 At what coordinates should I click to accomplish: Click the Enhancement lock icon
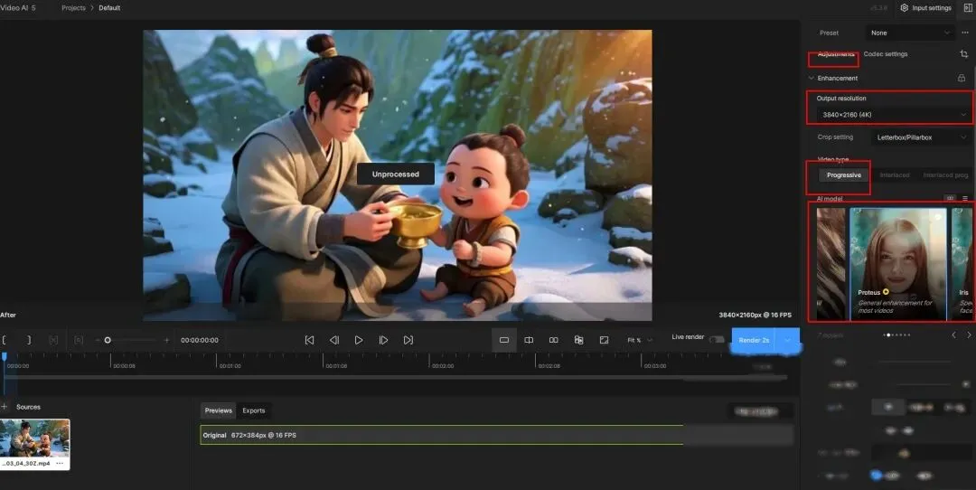962,78
